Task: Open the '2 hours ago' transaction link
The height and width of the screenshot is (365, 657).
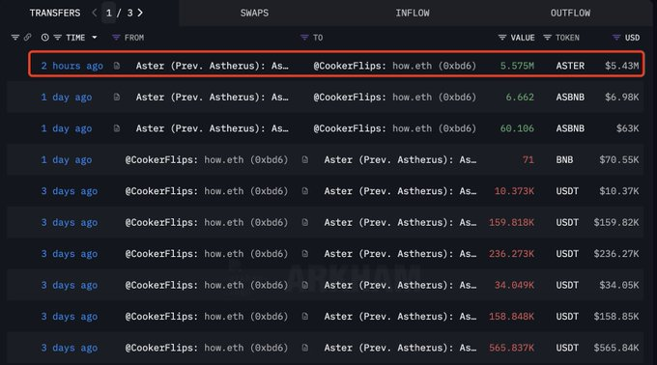Action: click(x=72, y=66)
